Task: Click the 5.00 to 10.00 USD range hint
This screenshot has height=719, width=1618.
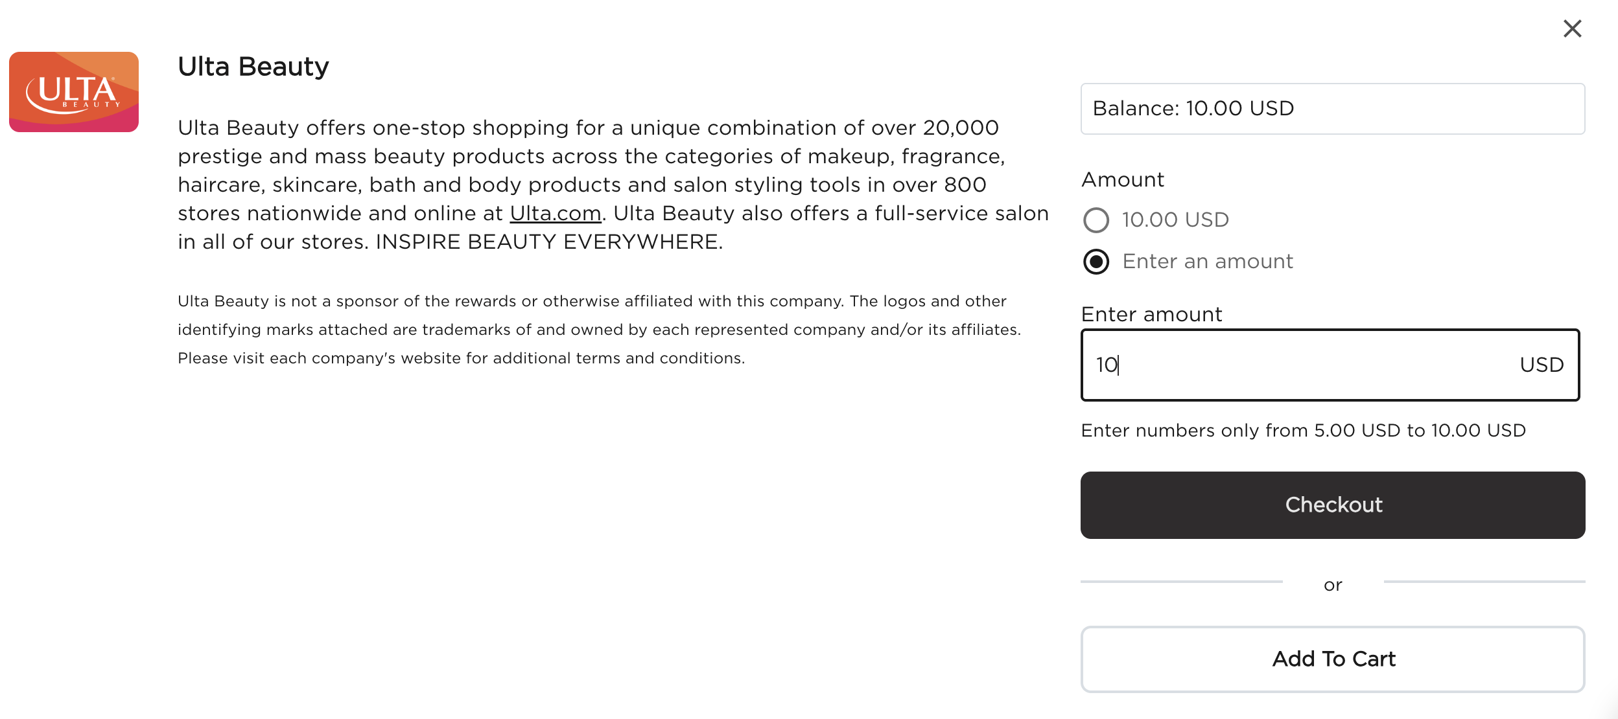Action: coord(1303,431)
